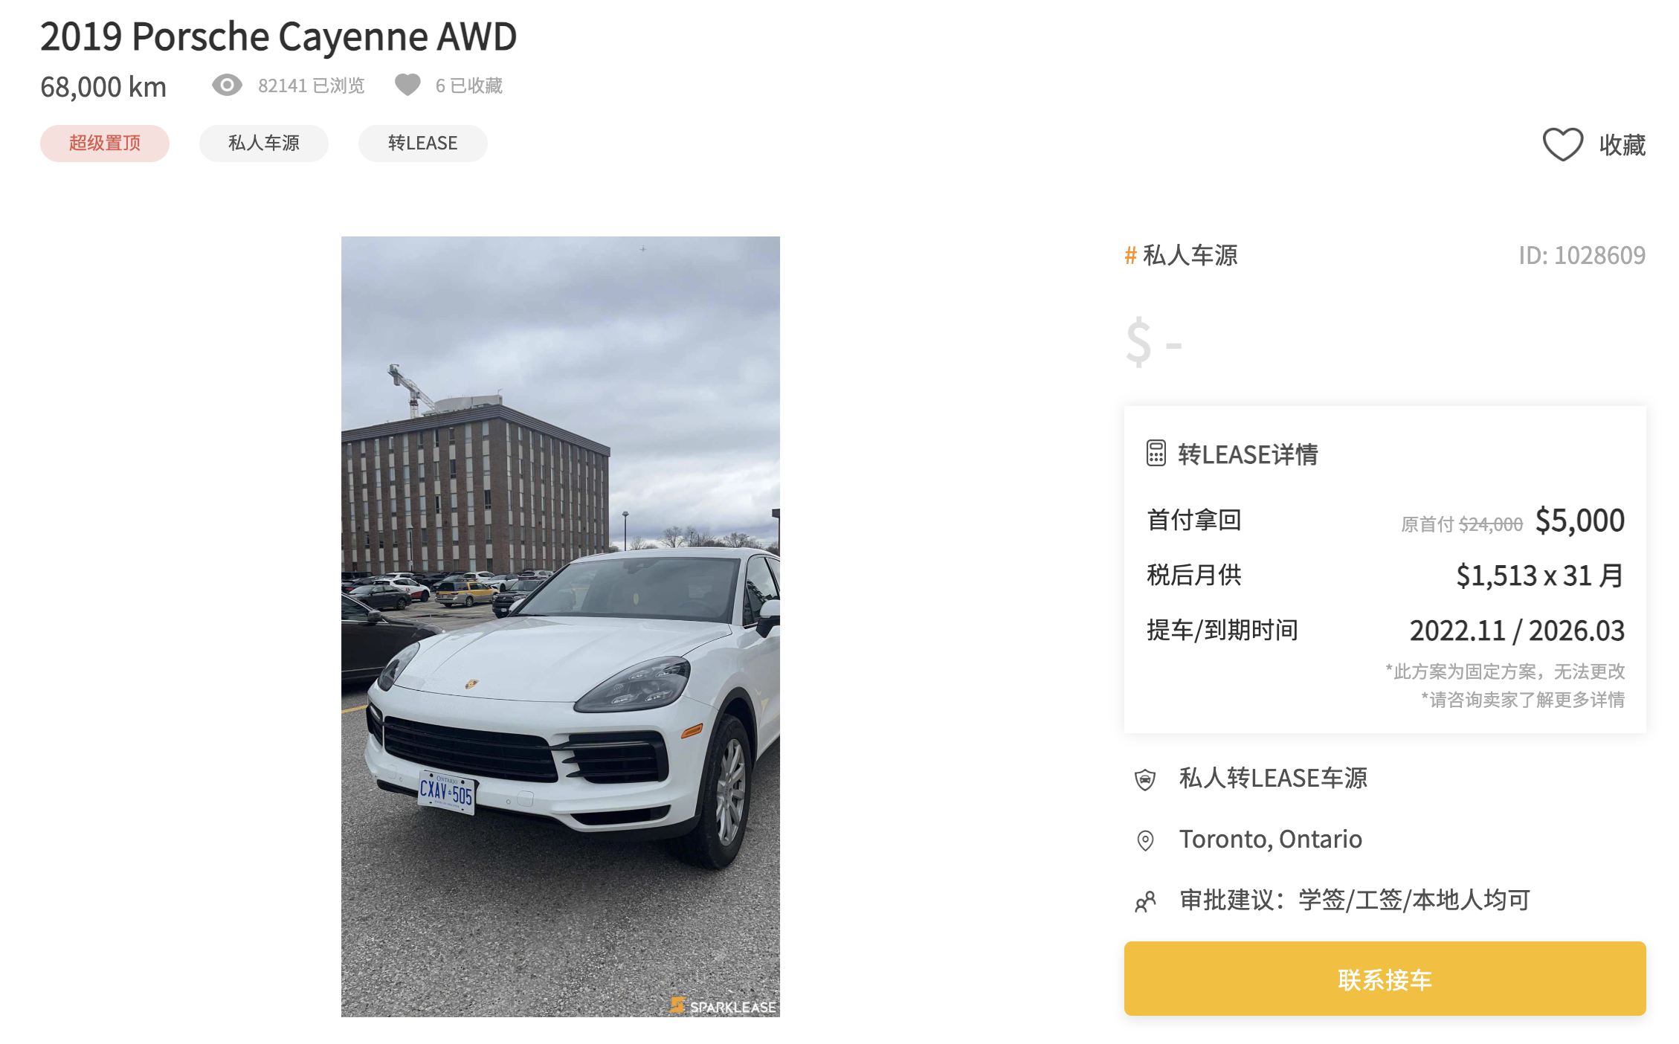Click the 收藏 label beside heart

[x=1622, y=144]
